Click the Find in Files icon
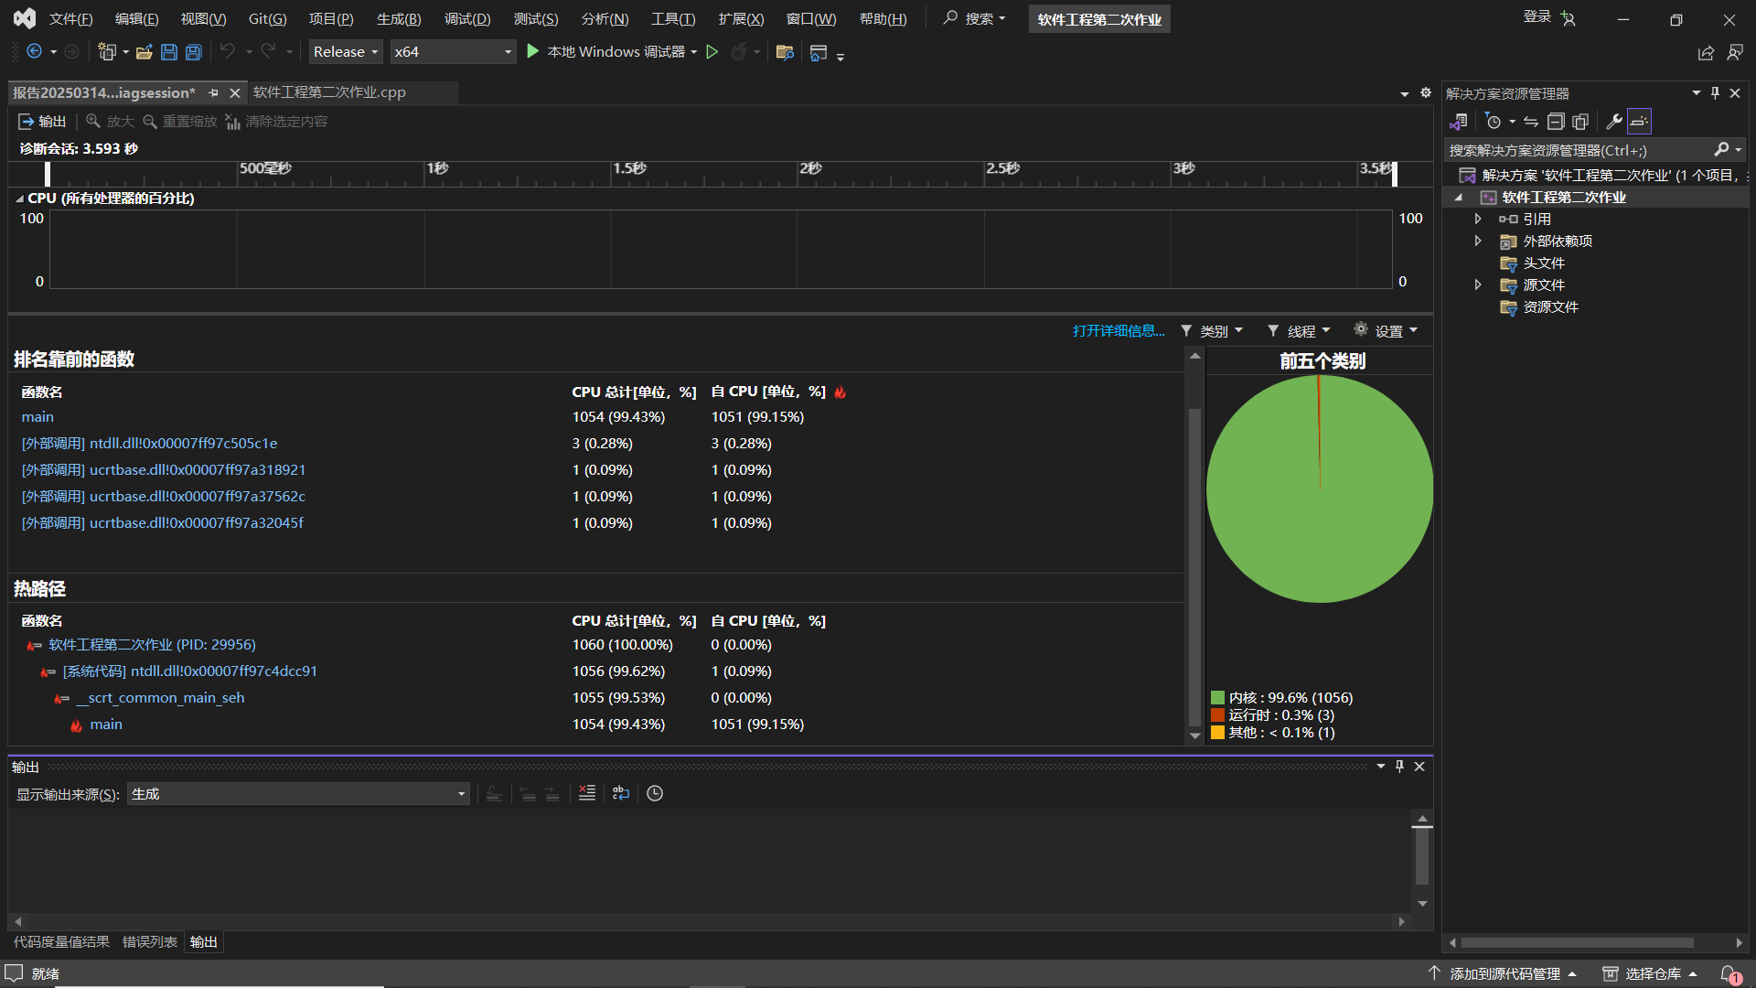Viewport: 1756px width, 988px height. pyautogui.click(x=784, y=52)
